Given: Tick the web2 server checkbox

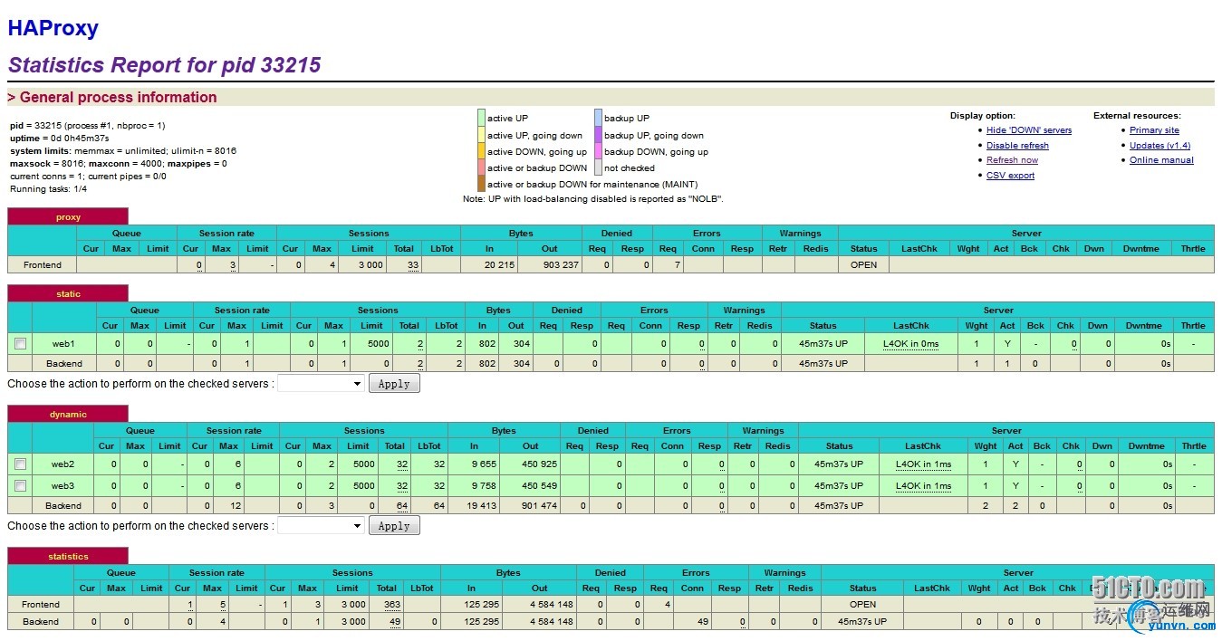Looking at the screenshot, I should [x=20, y=464].
